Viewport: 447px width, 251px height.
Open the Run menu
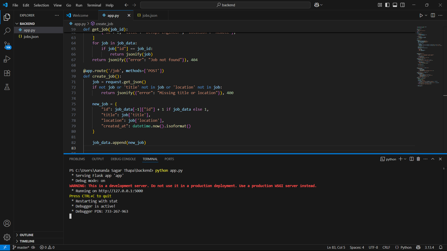79,5
